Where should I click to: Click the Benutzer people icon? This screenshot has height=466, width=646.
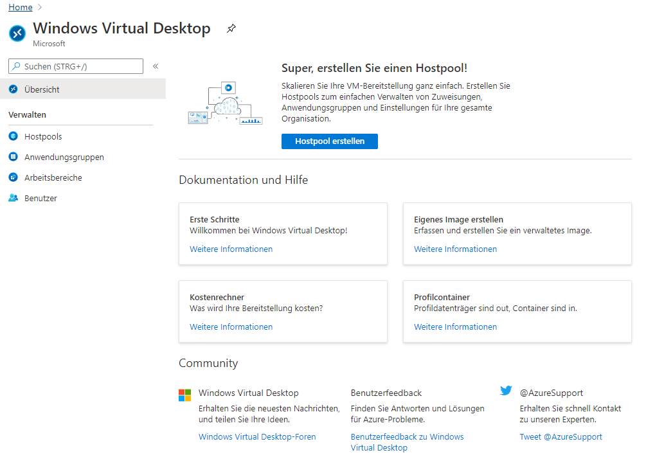click(13, 198)
